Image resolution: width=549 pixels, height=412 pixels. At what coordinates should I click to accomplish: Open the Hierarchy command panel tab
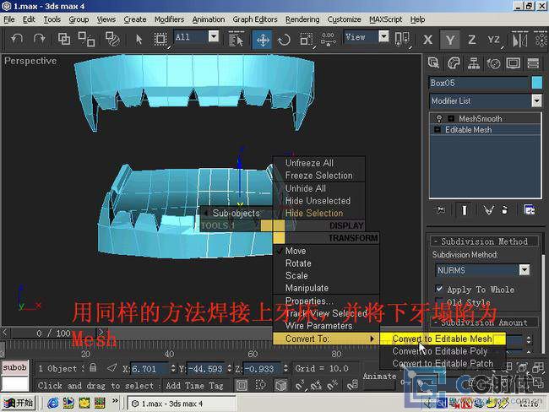pos(474,63)
